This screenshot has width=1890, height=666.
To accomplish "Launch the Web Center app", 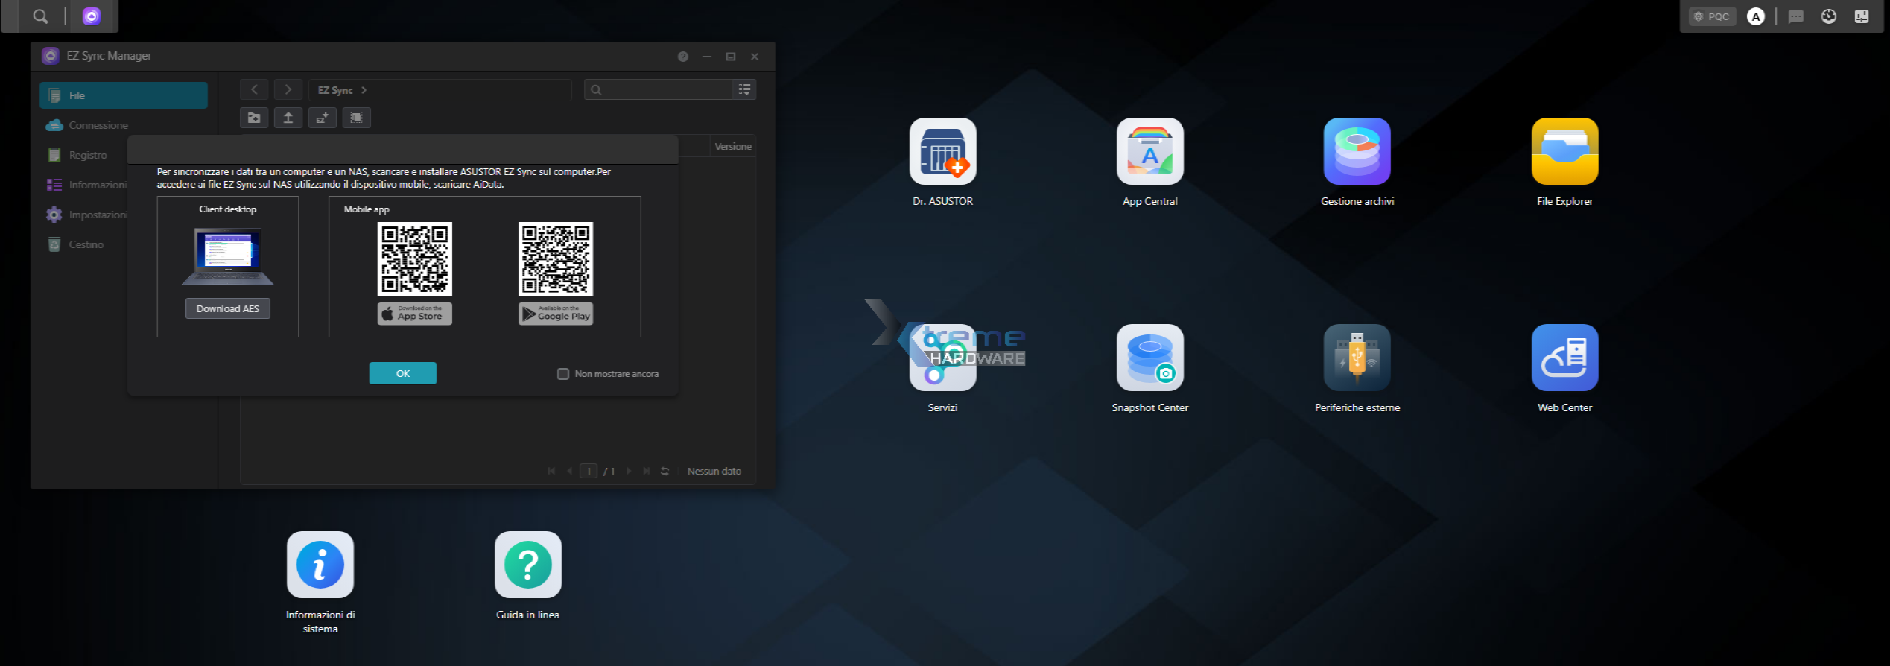I will pyautogui.click(x=1564, y=358).
